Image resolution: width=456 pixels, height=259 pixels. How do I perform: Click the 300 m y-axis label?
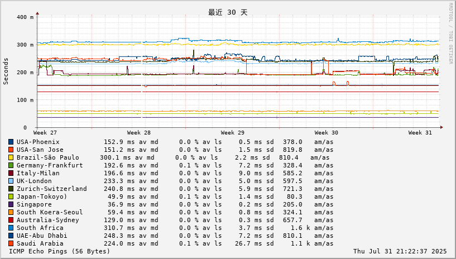point(25,45)
